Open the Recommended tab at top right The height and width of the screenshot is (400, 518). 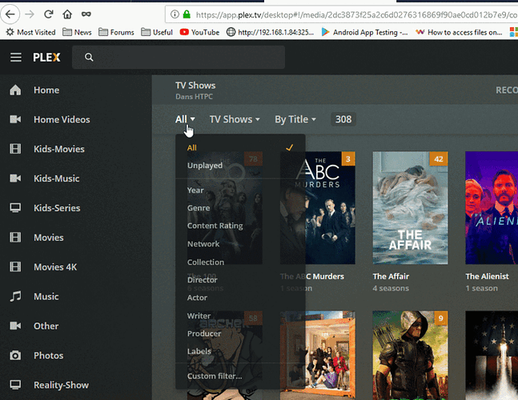[507, 90]
